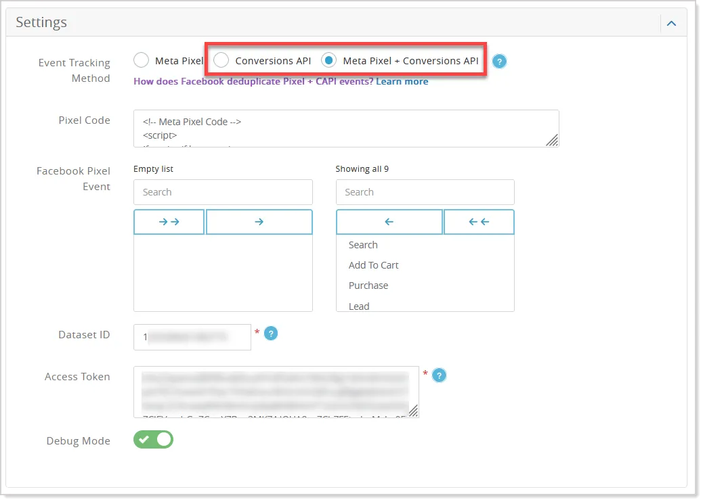This screenshot has height=502, width=703.
Task: Choose Meta Pixel + Conversions API radio option
Action: (328, 60)
